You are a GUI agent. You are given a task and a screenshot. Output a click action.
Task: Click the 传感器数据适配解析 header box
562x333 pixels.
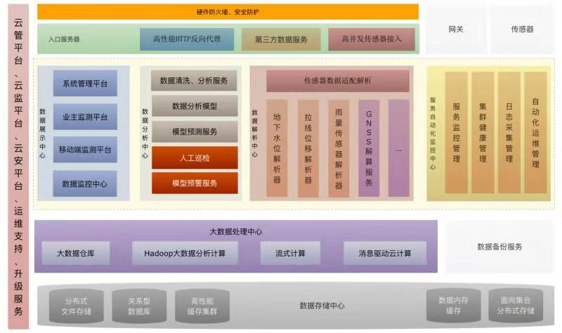point(337,81)
